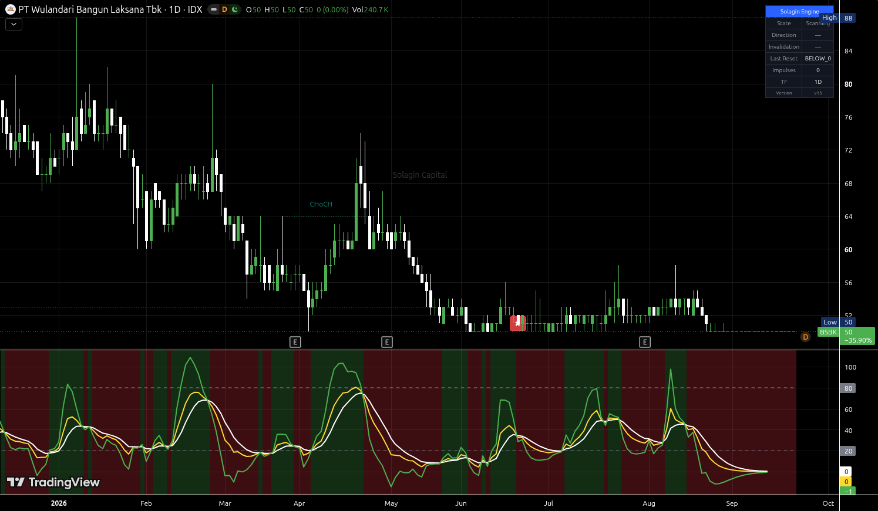878x511 pixels.
Task: Click the gray dash market status icon
Action: click(214, 9)
